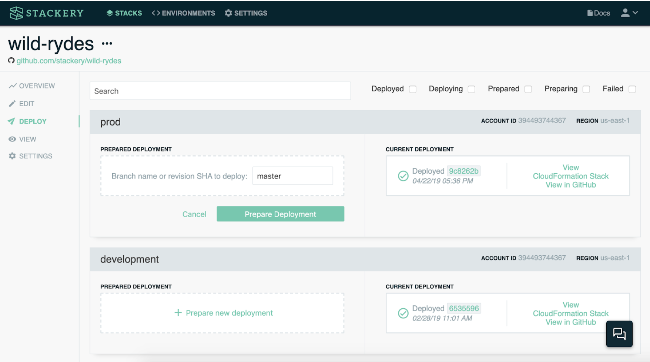Toggle the Deployed filter checkbox
The width and height of the screenshot is (650, 362).
pyautogui.click(x=413, y=89)
